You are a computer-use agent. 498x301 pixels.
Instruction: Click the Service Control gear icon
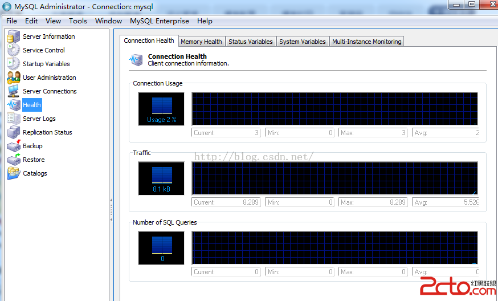pyautogui.click(x=13, y=50)
